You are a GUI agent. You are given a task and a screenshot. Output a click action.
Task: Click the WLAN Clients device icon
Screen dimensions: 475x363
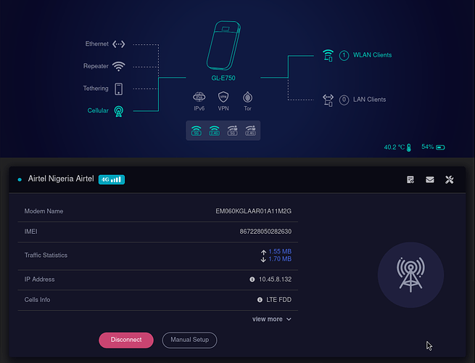click(x=328, y=55)
